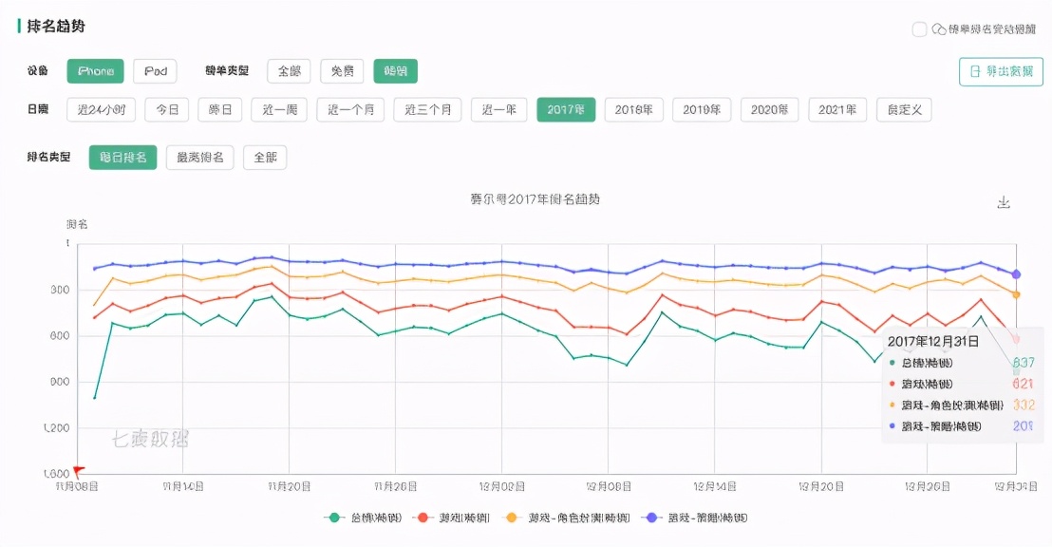Choose 全部 under ranking type filters
The height and width of the screenshot is (547, 1052).
[265, 157]
